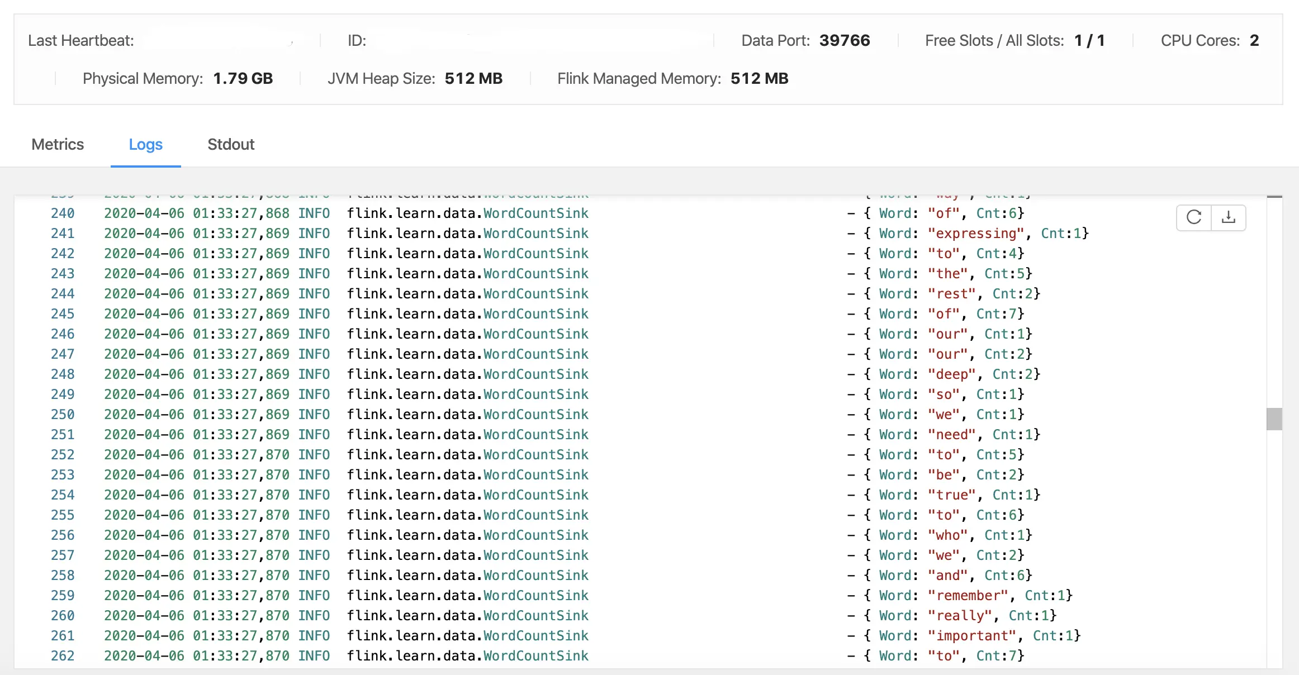
Task: Switch to the Metrics tab
Action: tap(58, 144)
